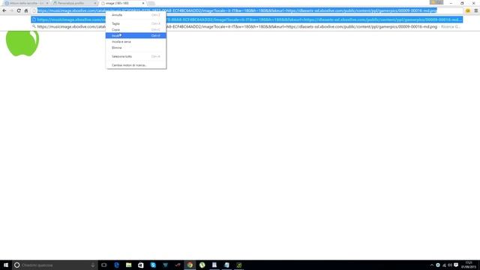This screenshot has width=480, height=270.
Task: Open a new tab with the new-tab button
Action: pos(151,3)
